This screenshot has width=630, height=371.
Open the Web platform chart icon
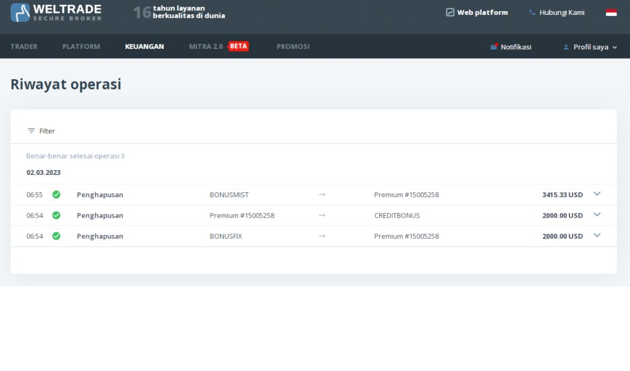450,12
